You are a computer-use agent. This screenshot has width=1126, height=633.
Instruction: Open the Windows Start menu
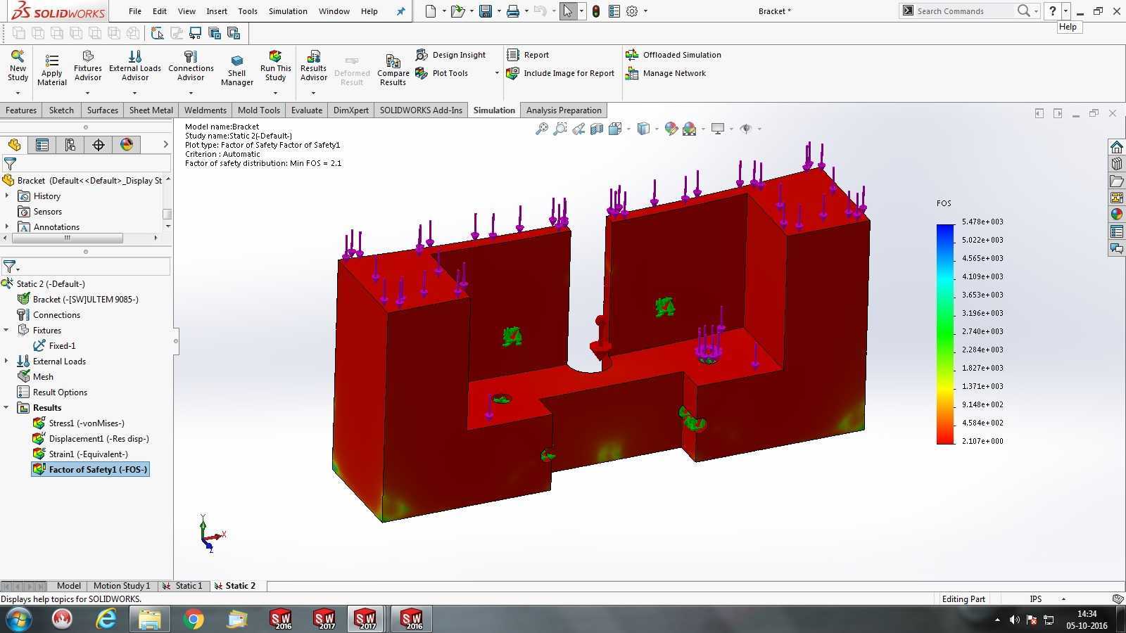18,619
